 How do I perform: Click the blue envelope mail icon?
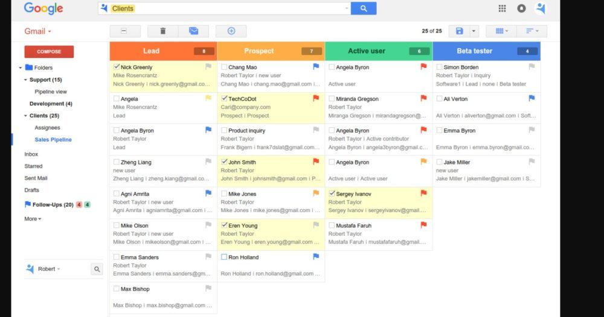(x=193, y=31)
